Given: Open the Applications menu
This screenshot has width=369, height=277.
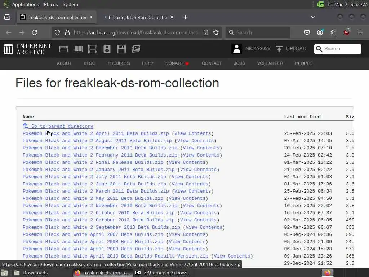Looking at the screenshot, I should pyautogui.click(x=26, y=4).
